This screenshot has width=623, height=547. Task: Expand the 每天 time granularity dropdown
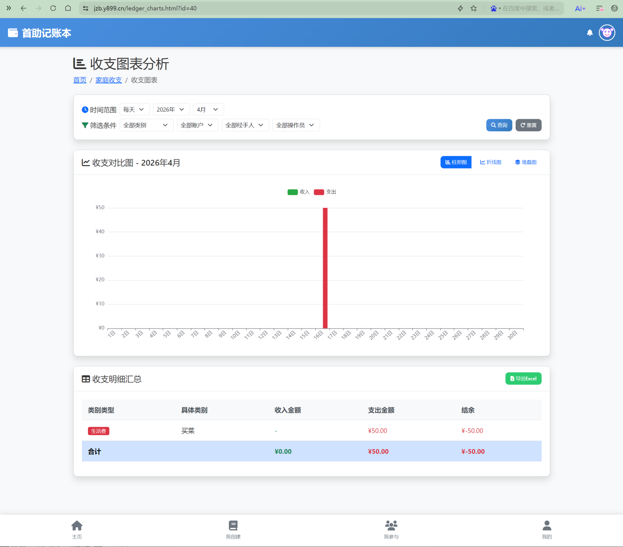point(134,110)
